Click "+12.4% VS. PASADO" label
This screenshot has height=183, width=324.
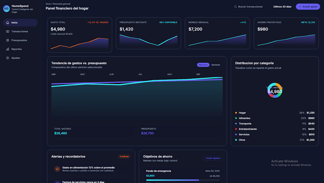tap(98, 22)
